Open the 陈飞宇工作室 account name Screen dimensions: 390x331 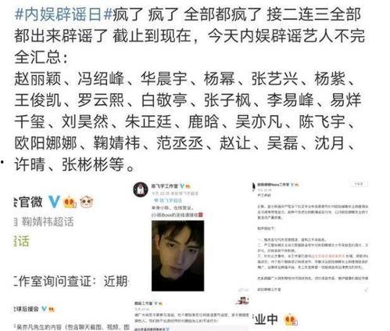tap(165, 186)
